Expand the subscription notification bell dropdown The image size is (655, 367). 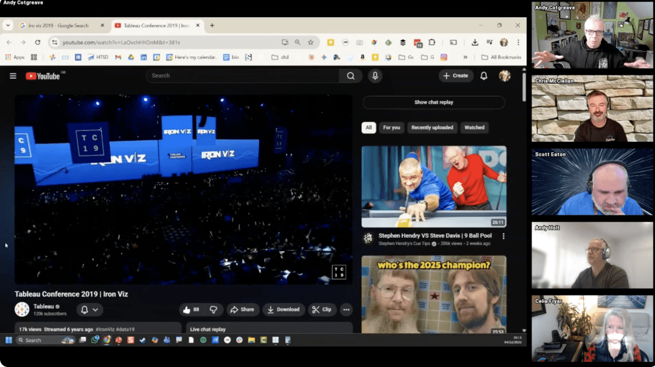[90, 309]
